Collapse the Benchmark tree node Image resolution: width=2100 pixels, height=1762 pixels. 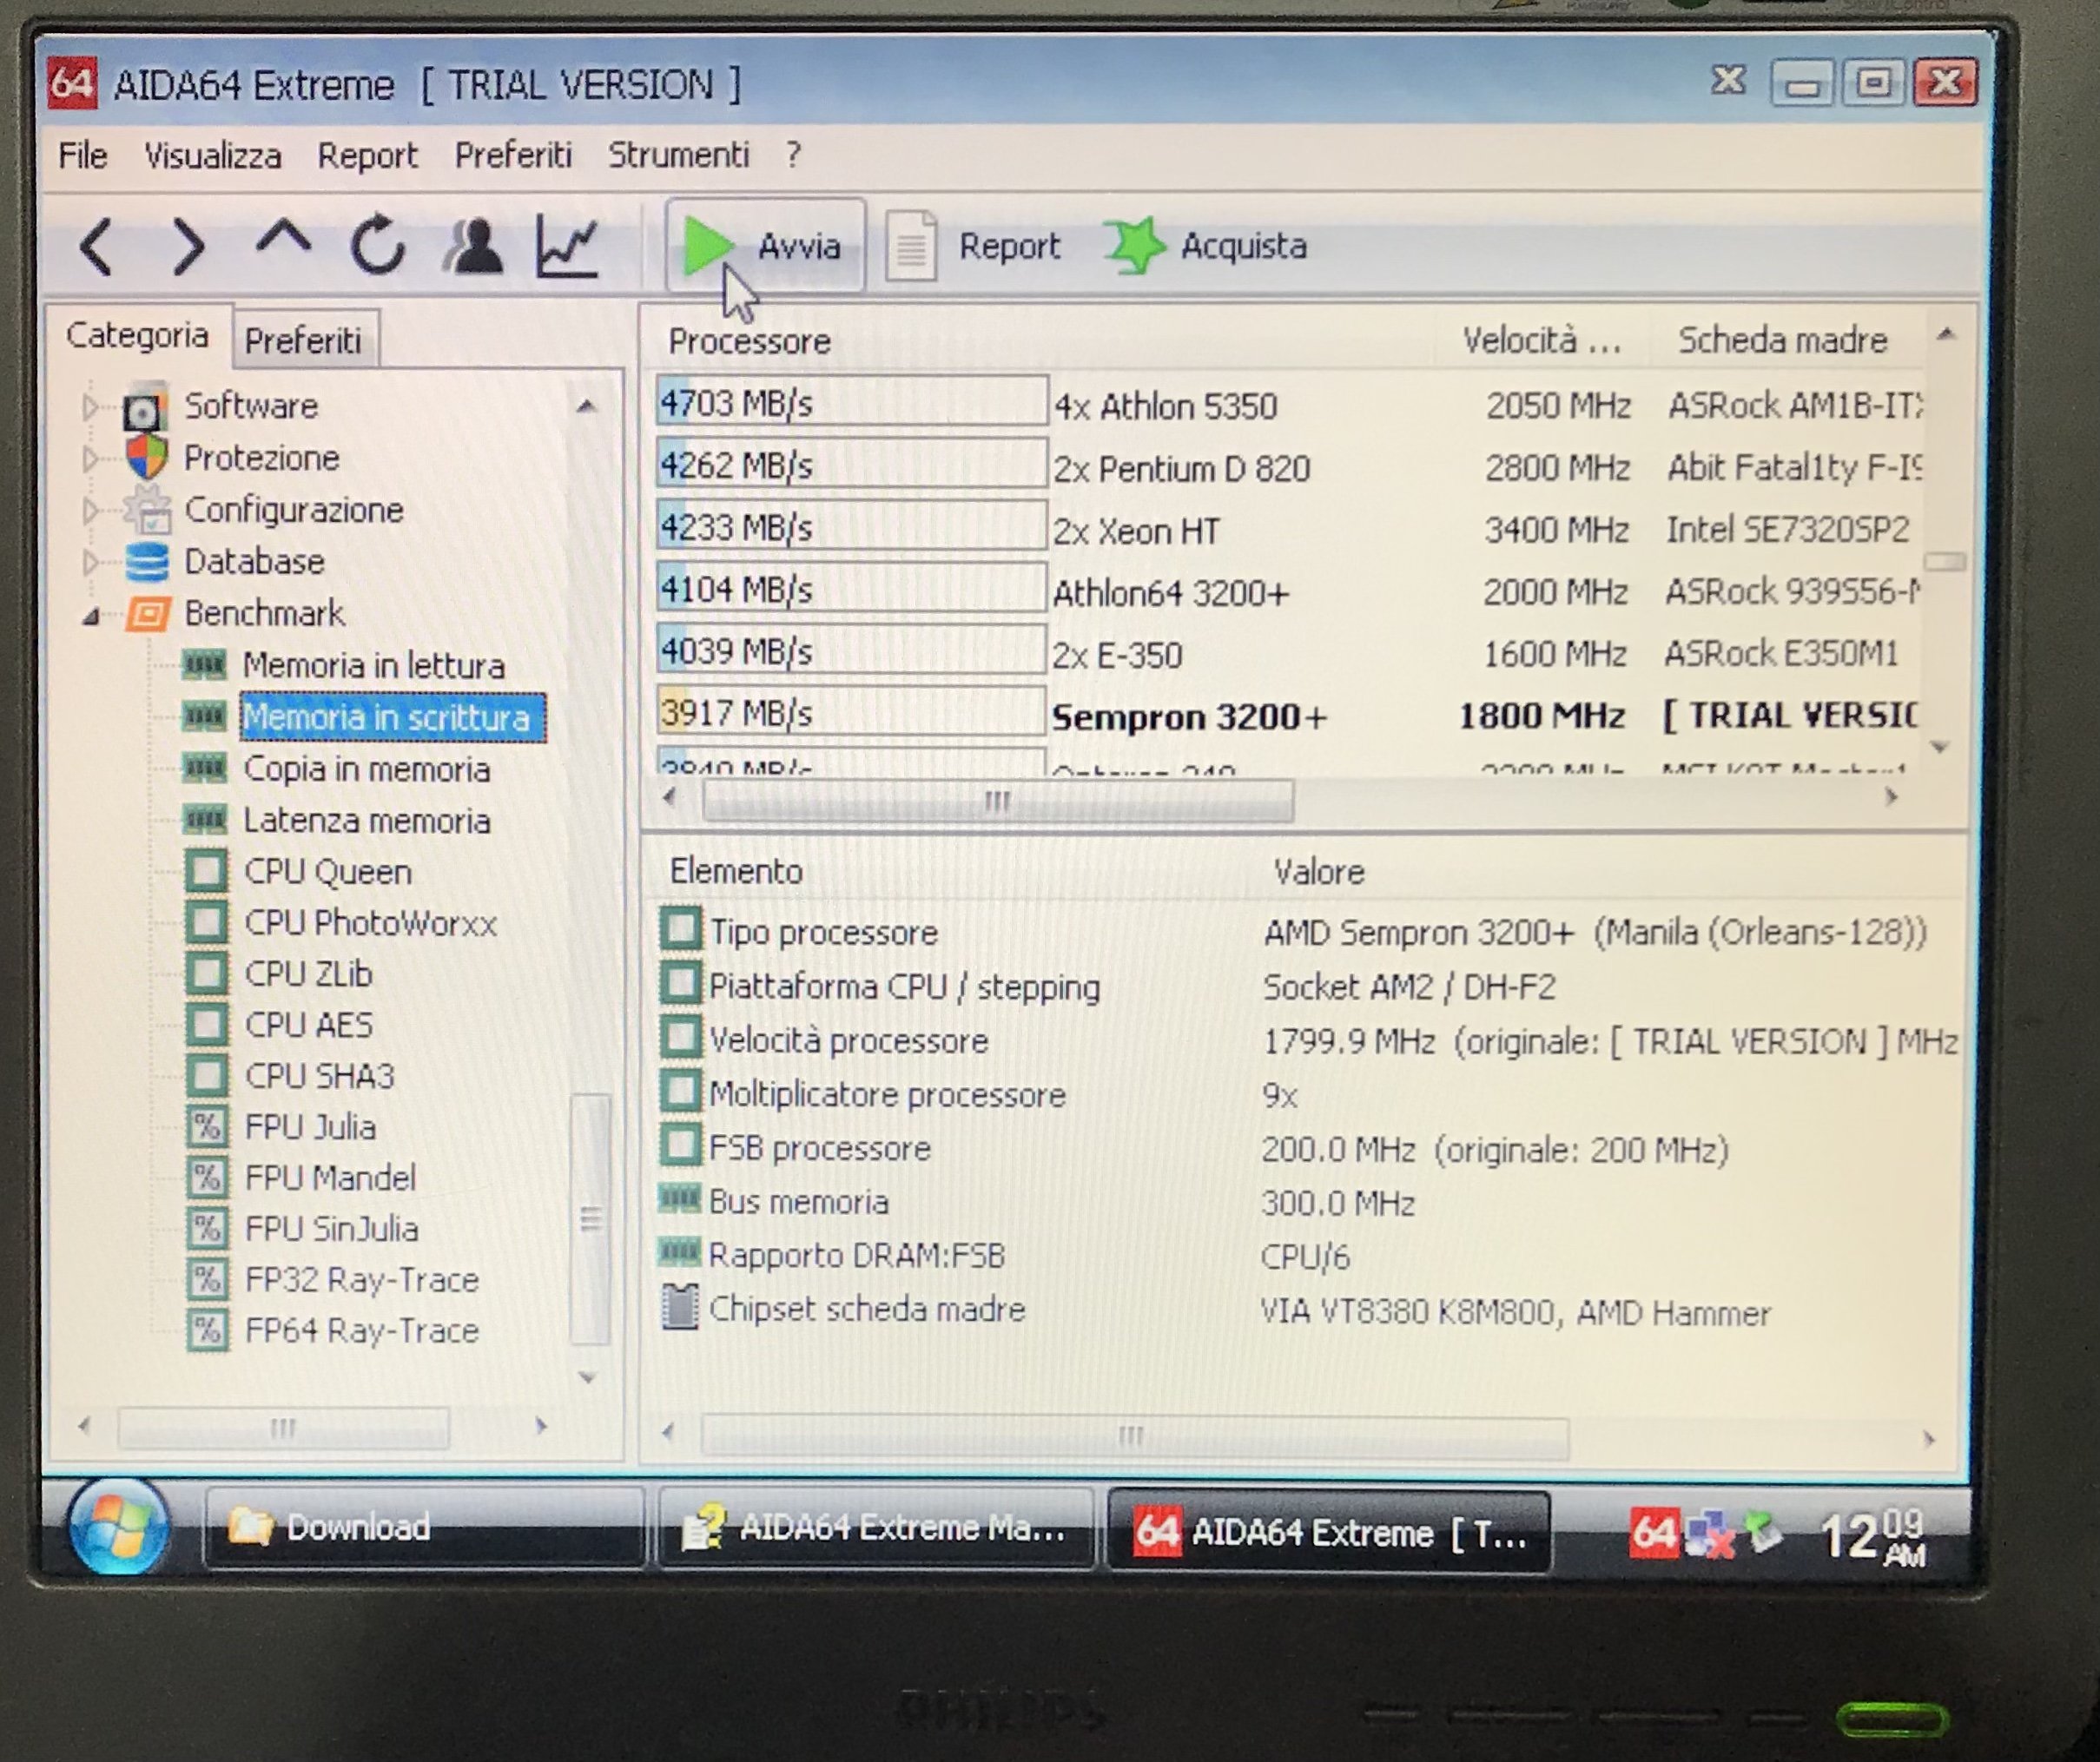pos(90,615)
